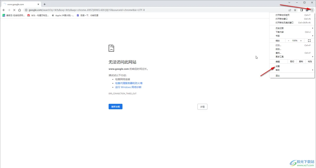Click the 重新加载 button
The height and width of the screenshot is (168, 316).
click(x=115, y=106)
